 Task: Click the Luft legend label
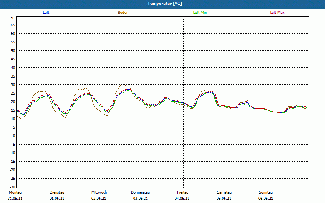(x=46, y=13)
